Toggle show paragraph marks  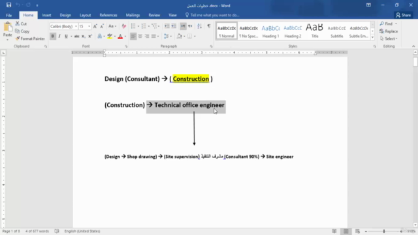[209, 26]
